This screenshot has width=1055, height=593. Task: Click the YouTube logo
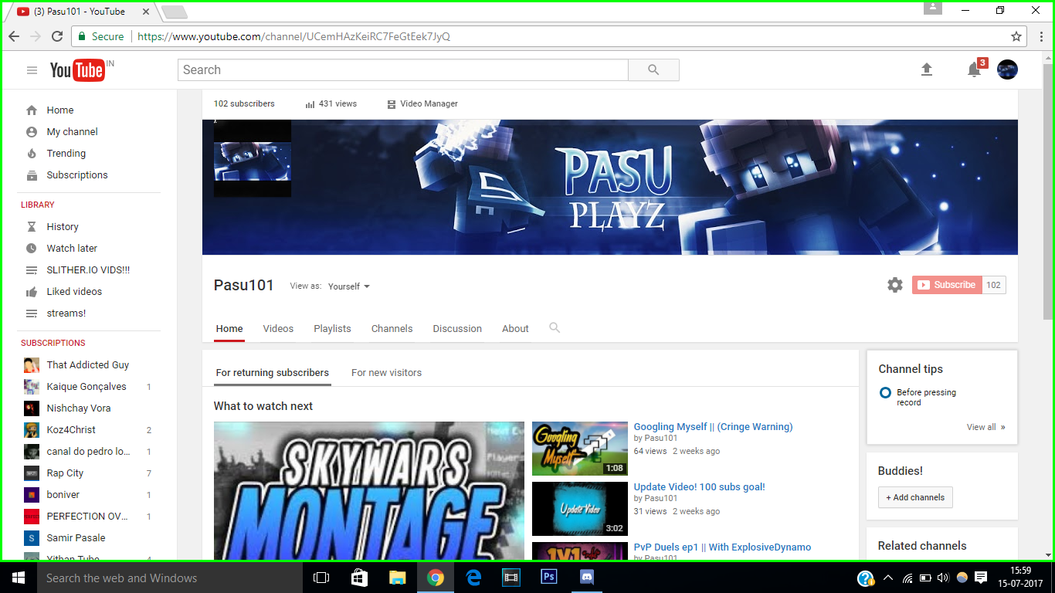click(77, 70)
